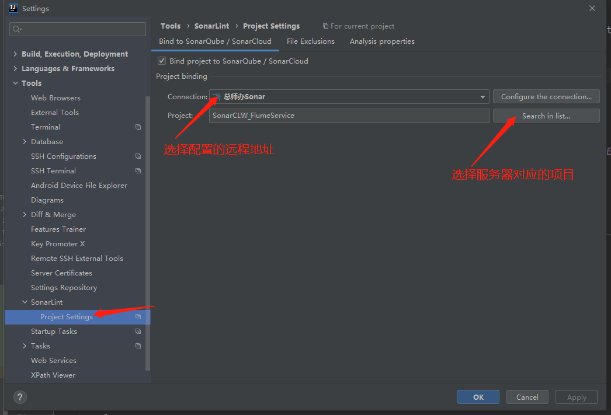Click the project-level icon beside Project Settings row

click(138, 316)
